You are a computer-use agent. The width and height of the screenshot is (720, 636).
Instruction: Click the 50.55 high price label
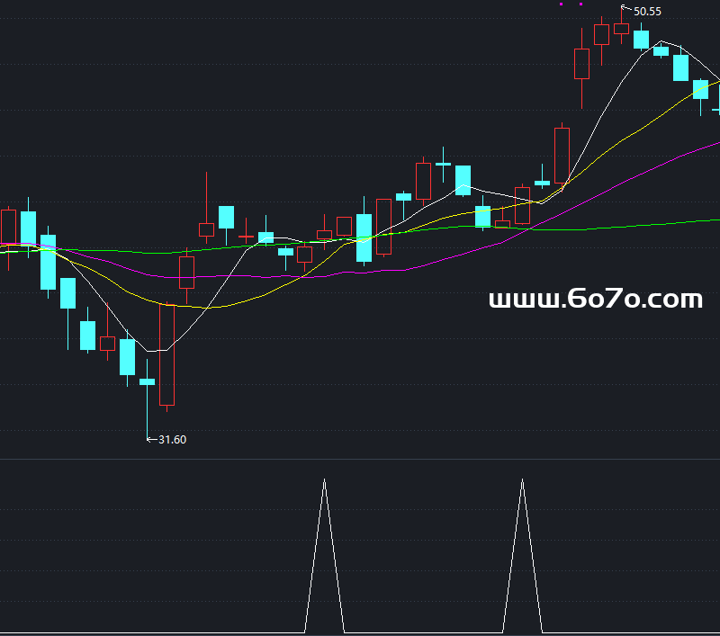click(647, 12)
